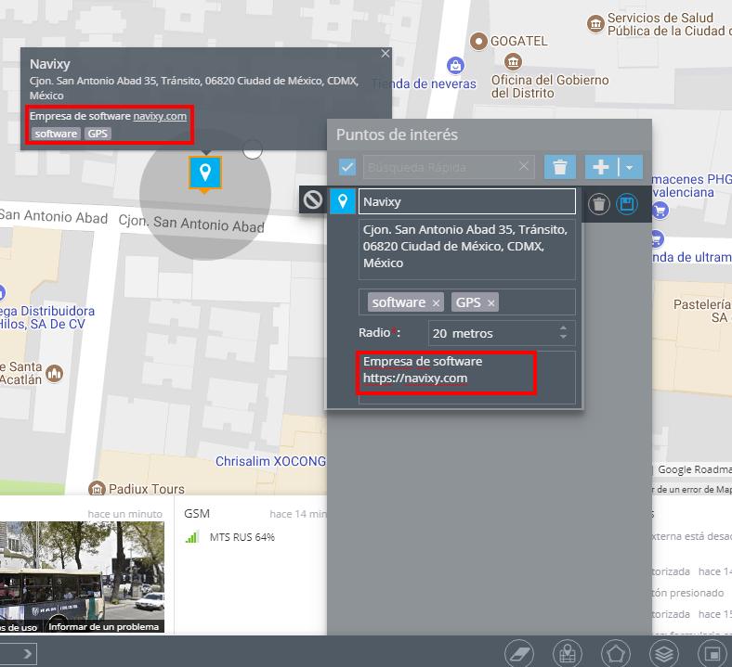Click the GPS tag in map popup
732x667 pixels.
[x=98, y=134]
